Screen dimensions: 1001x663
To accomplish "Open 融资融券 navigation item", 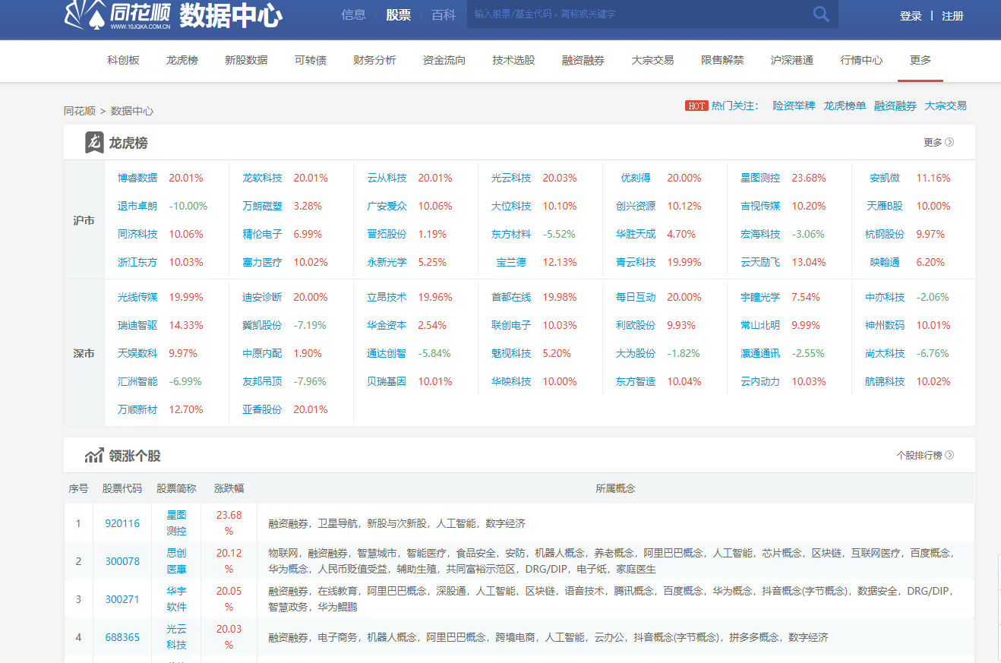I will (583, 60).
